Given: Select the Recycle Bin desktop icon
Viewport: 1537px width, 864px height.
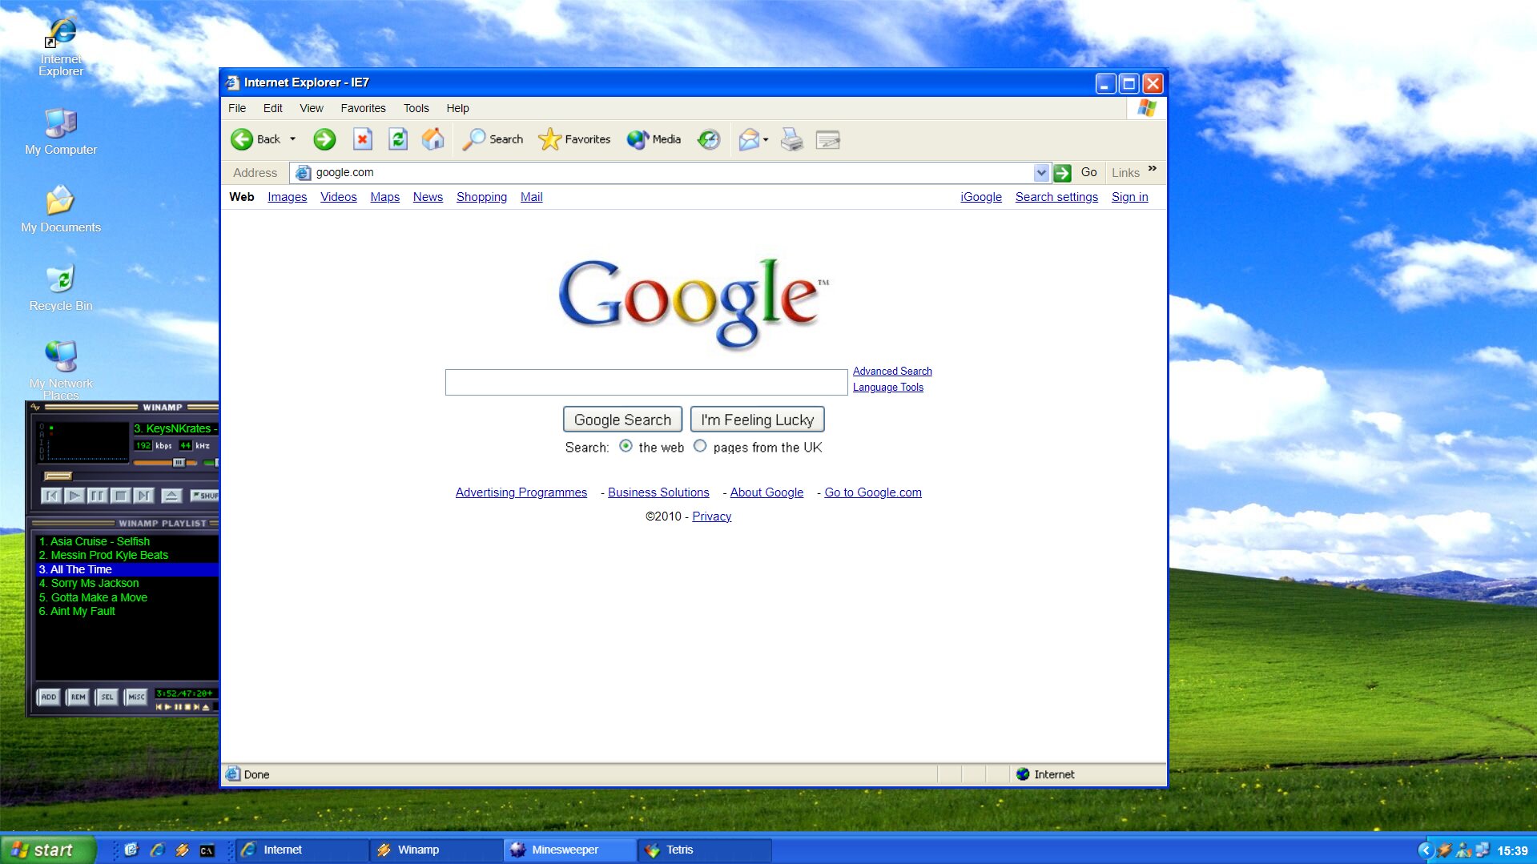Looking at the screenshot, I should [61, 287].
